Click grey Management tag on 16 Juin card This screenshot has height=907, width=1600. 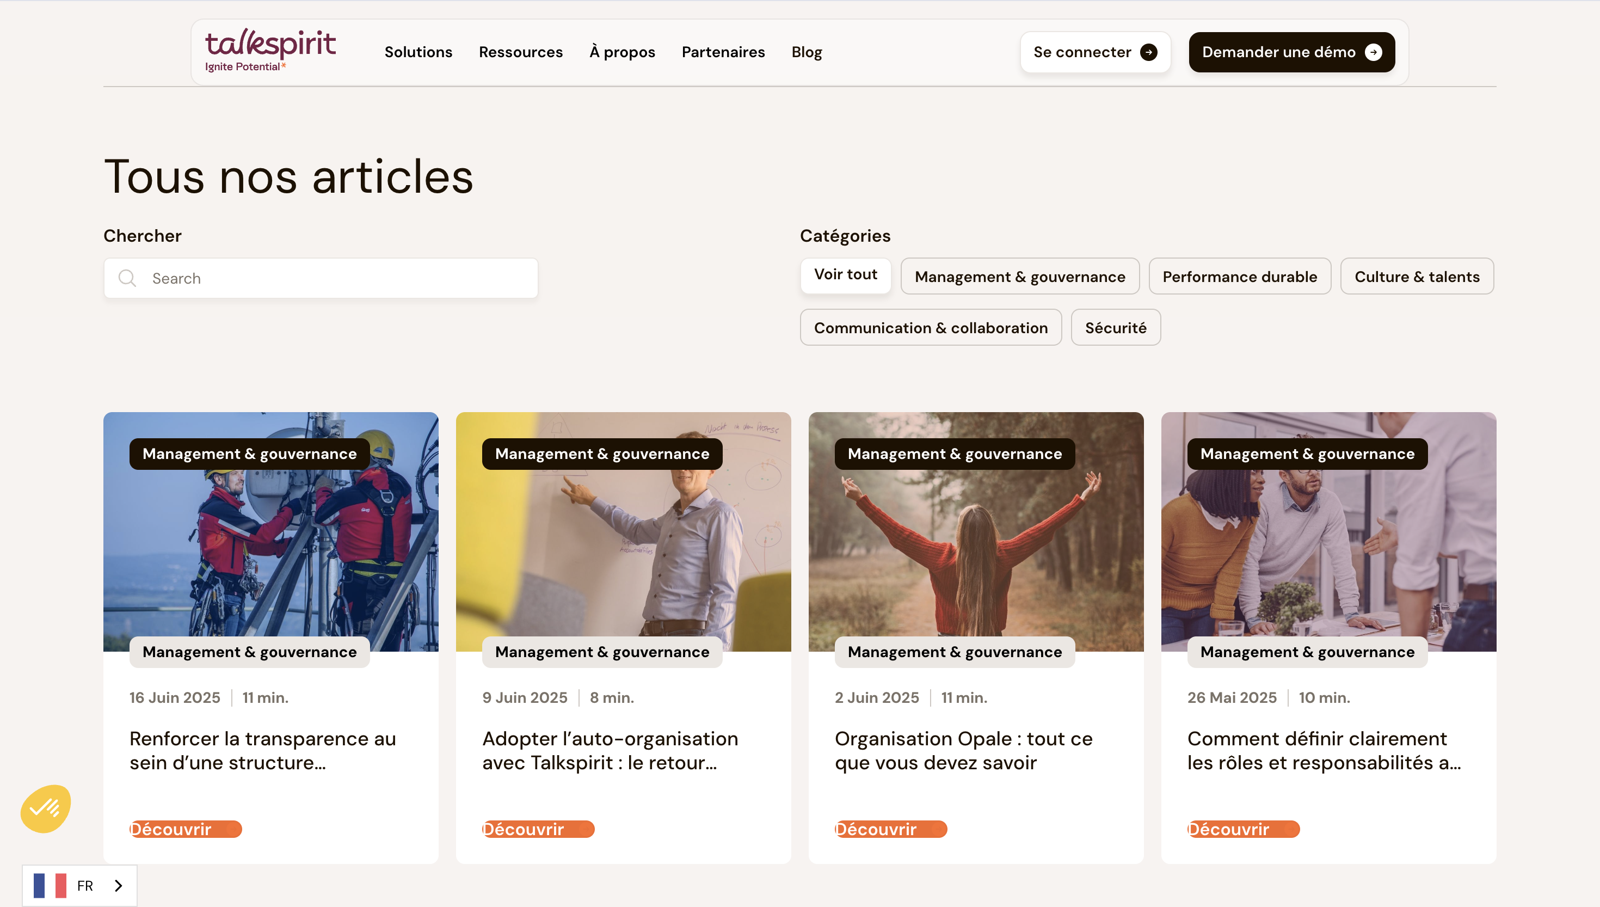tap(250, 652)
